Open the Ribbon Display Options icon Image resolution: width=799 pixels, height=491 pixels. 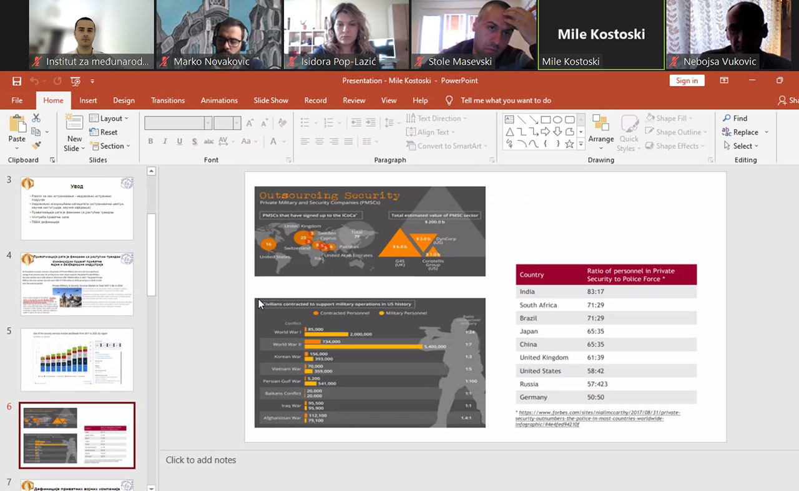click(x=724, y=80)
